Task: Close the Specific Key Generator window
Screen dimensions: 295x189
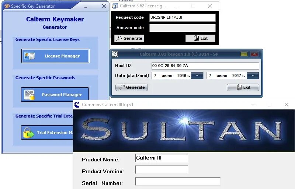Action: tap(104, 6)
